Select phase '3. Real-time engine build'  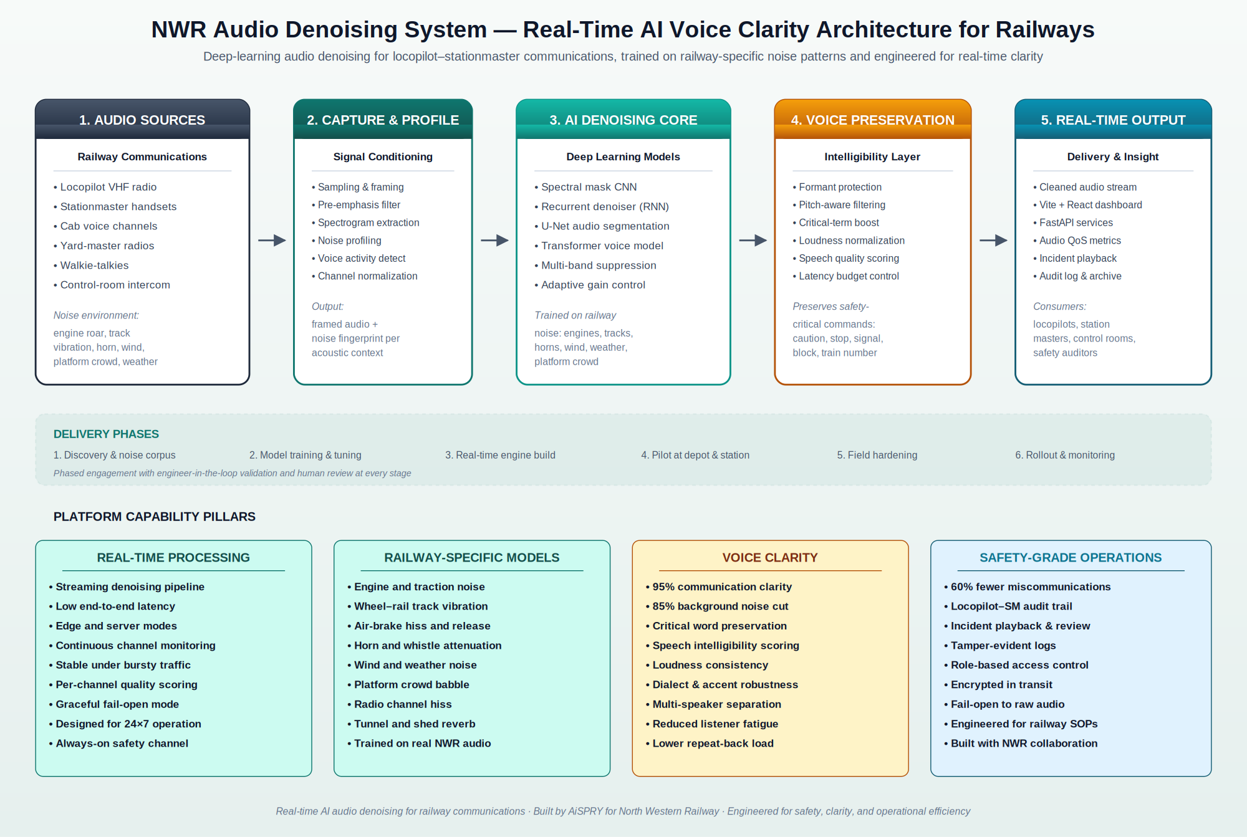(500, 455)
